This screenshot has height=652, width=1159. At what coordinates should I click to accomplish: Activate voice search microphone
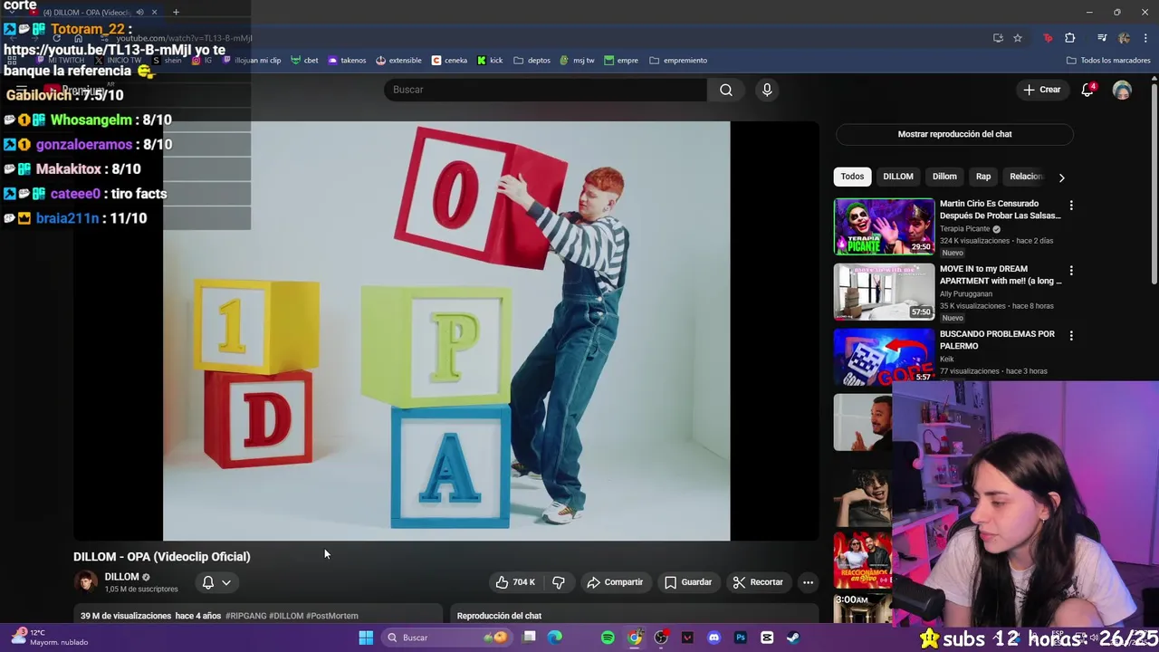tap(767, 90)
